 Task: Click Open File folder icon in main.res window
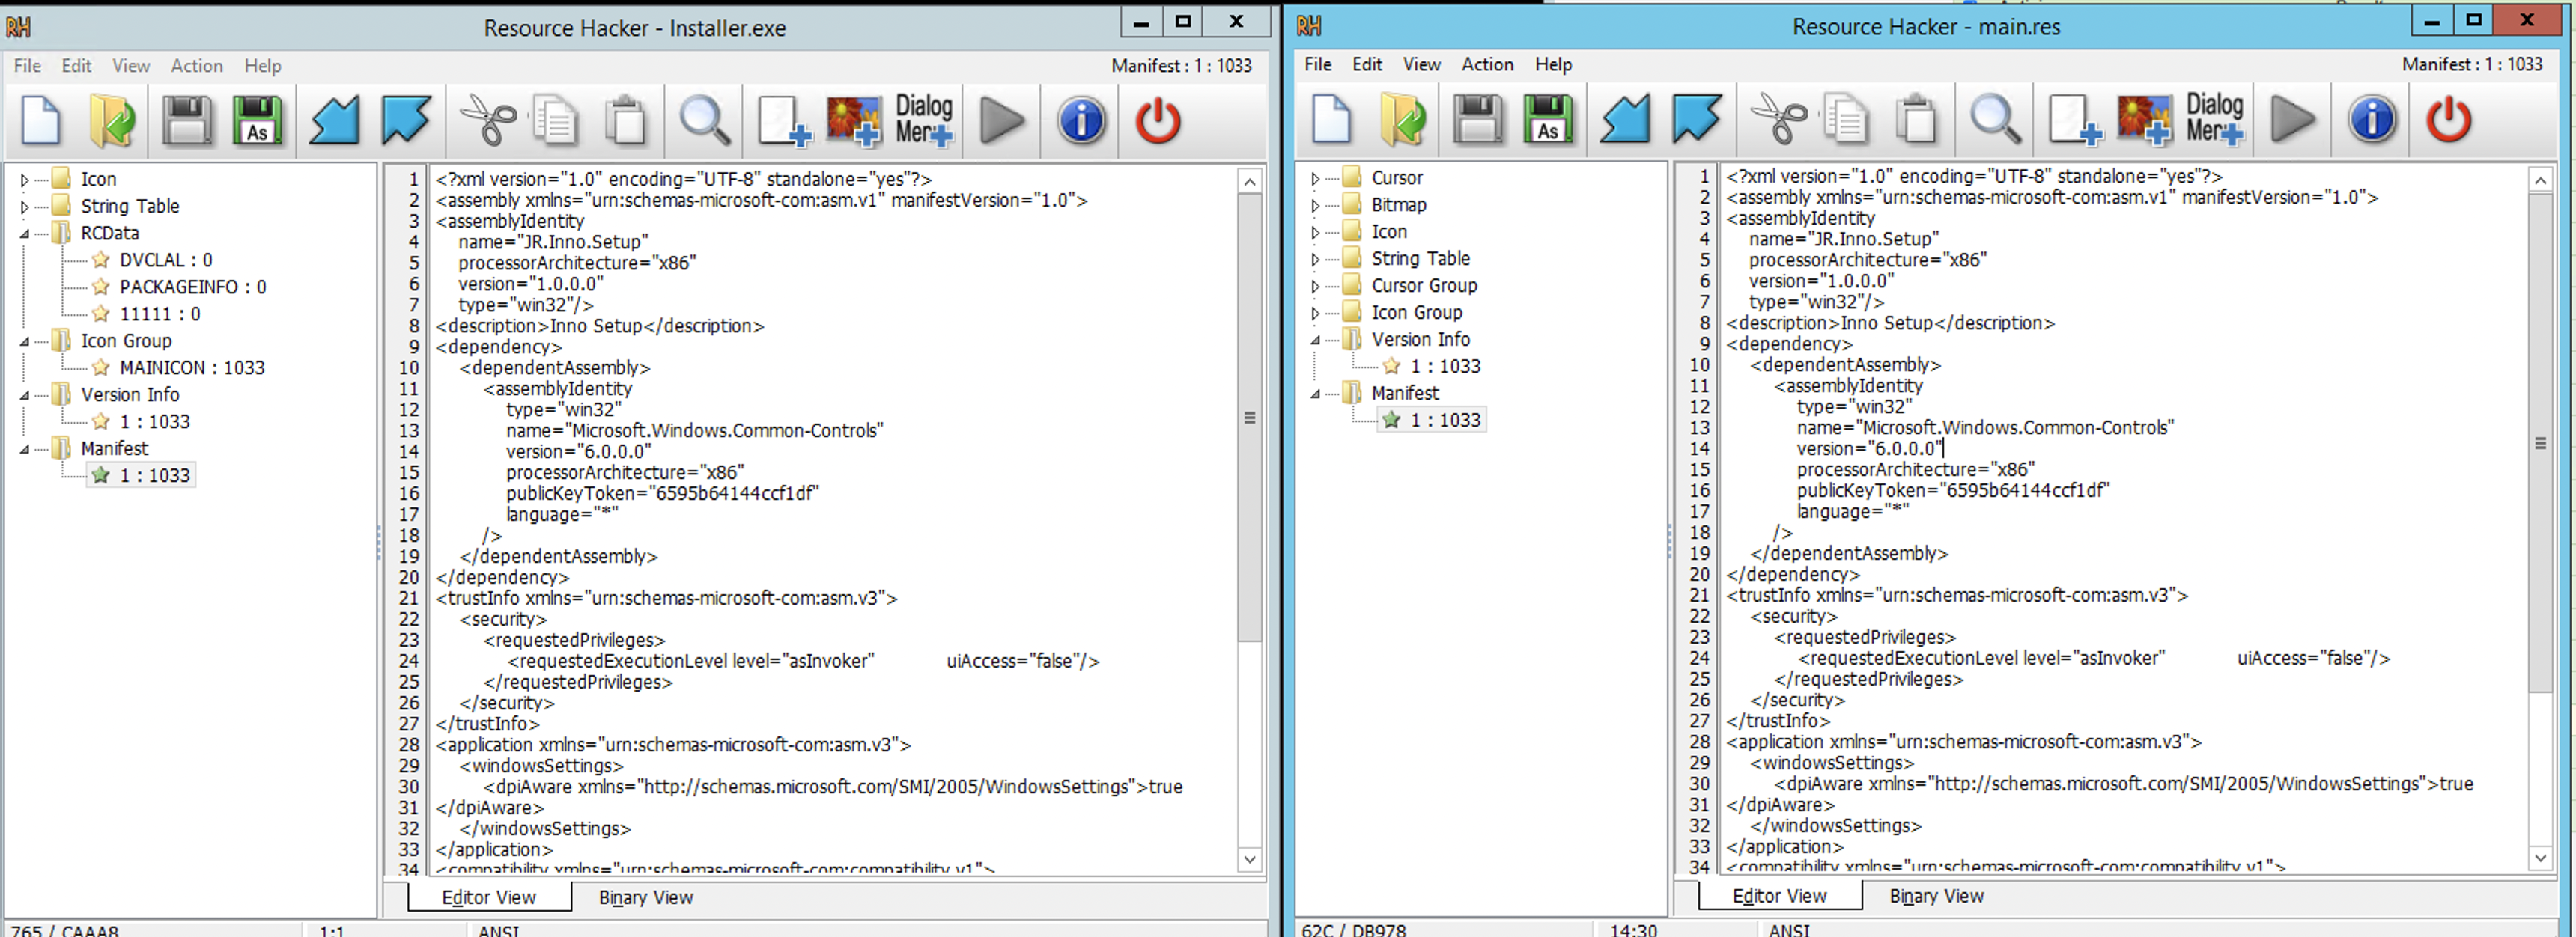tap(1403, 119)
